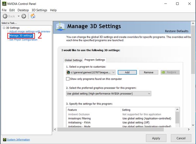Select Adjust image settings with preview
The height and width of the screenshot is (144, 196).
point(30,32)
